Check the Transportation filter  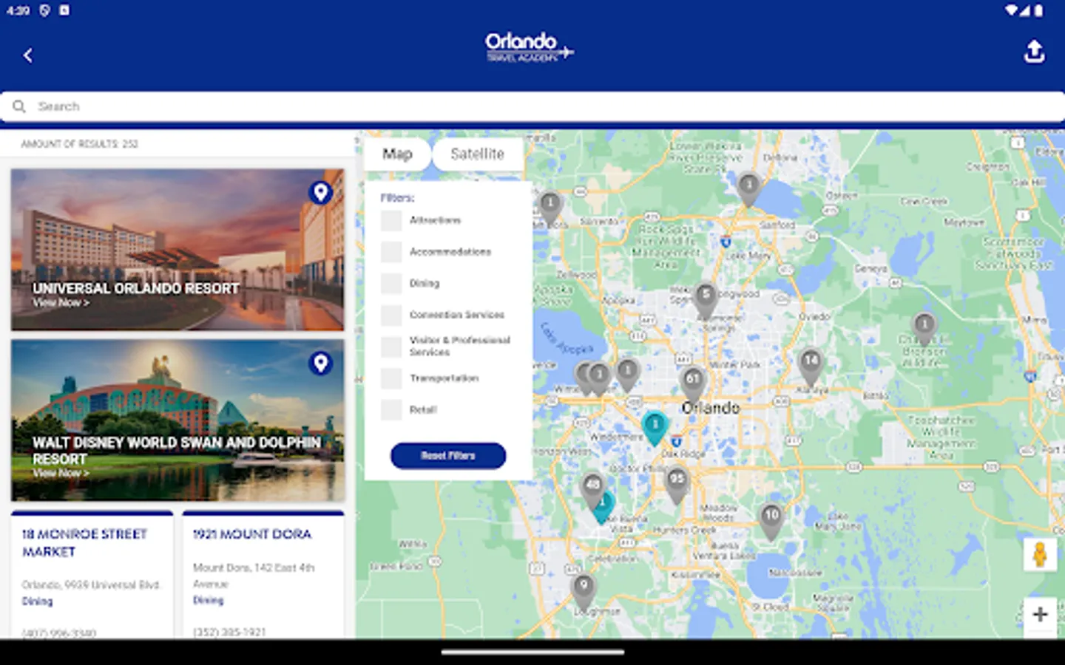coord(391,378)
